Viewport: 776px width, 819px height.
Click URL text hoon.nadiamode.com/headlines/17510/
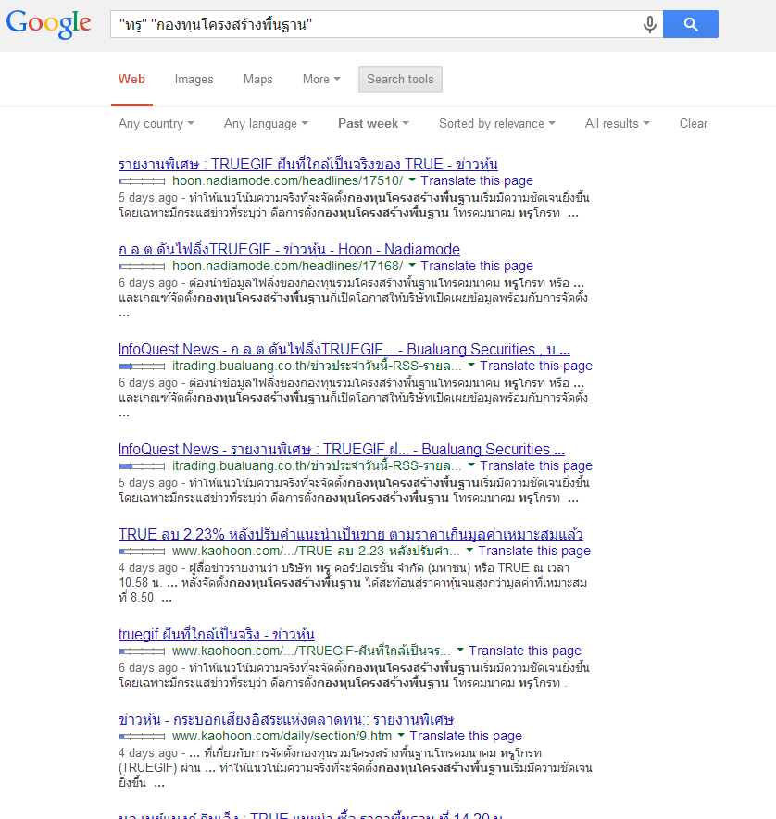(x=287, y=180)
